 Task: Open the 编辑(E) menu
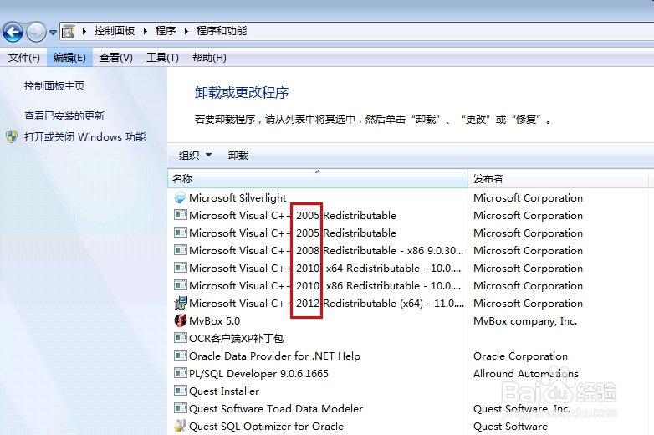pyautogui.click(x=69, y=58)
